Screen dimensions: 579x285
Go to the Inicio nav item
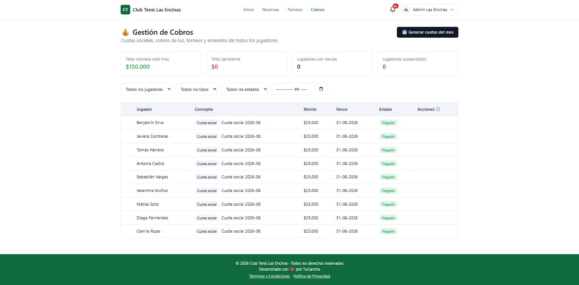pos(249,10)
